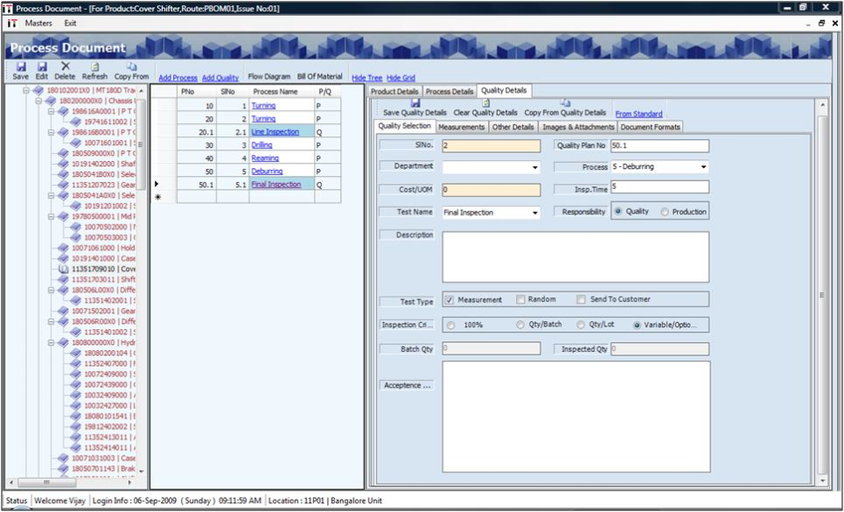The height and width of the screenshot is (512, 844).
Task: Click the Save icon on the main toolbar
Action: [21, 68]
